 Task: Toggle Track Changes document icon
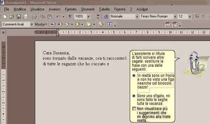[101, 24]
